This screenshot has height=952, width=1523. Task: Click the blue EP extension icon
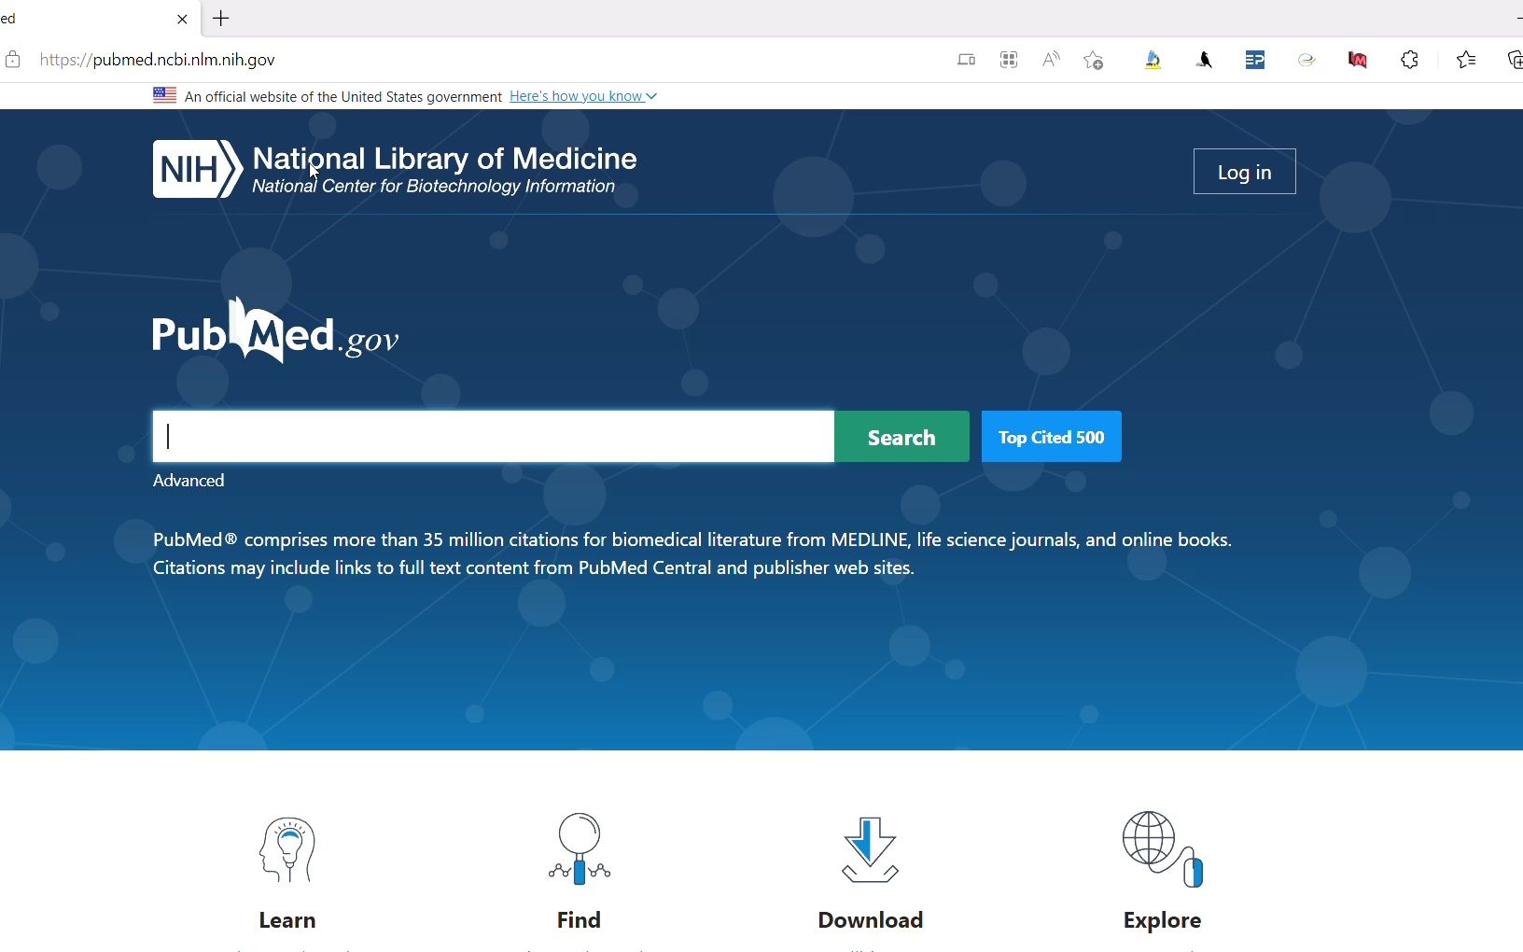coord(1255,60)
